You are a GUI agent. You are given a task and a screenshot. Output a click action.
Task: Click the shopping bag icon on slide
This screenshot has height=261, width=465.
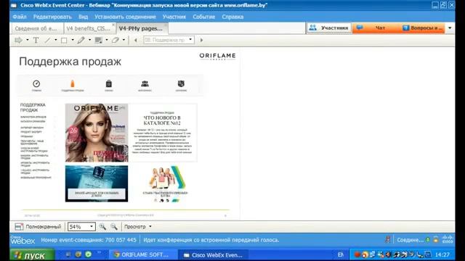click(109, 84)
